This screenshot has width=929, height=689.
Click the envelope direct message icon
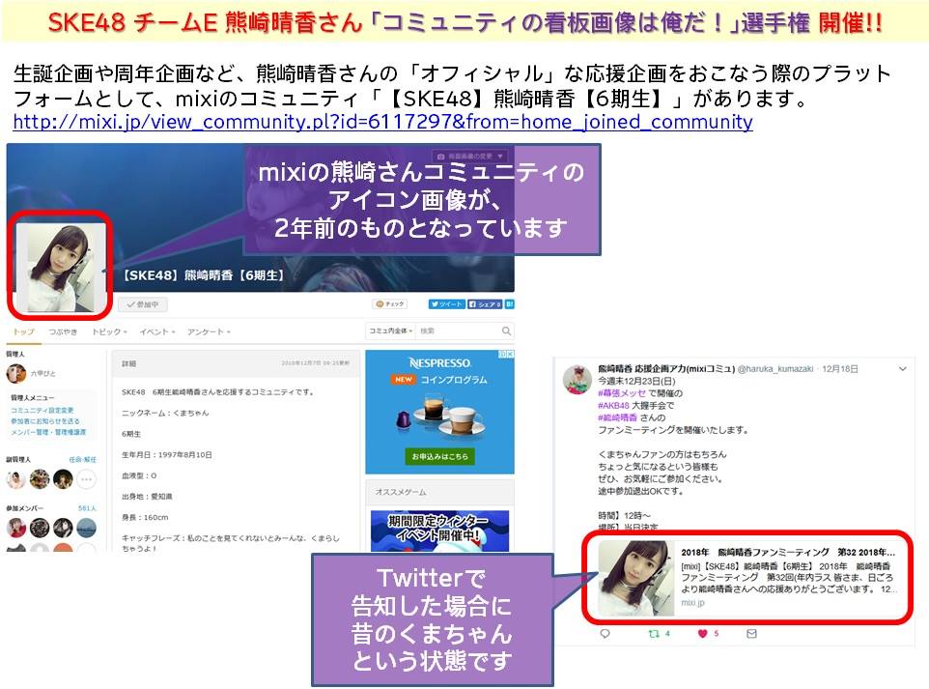pyautogui.click(x=751, y=634)
